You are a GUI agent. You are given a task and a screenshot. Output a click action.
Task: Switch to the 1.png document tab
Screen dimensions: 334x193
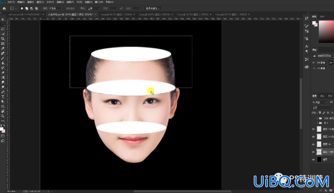pyautogui.click(x=116, y=15)
